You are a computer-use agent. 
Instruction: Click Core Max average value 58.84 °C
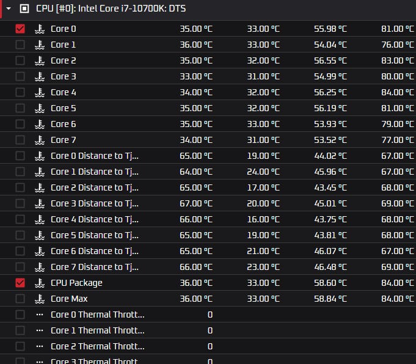tap(330, 299)
